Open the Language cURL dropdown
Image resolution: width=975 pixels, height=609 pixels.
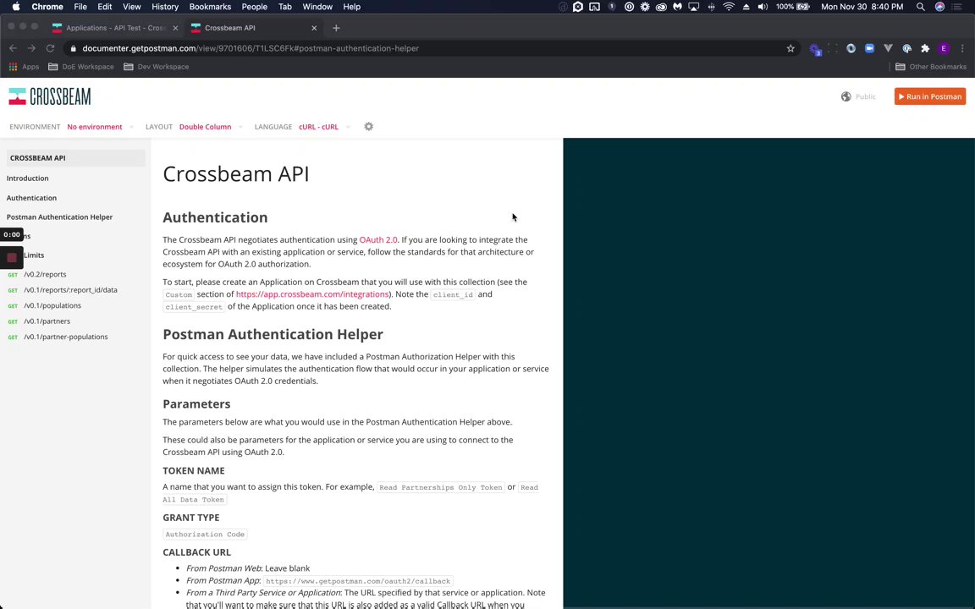point(324,127)
